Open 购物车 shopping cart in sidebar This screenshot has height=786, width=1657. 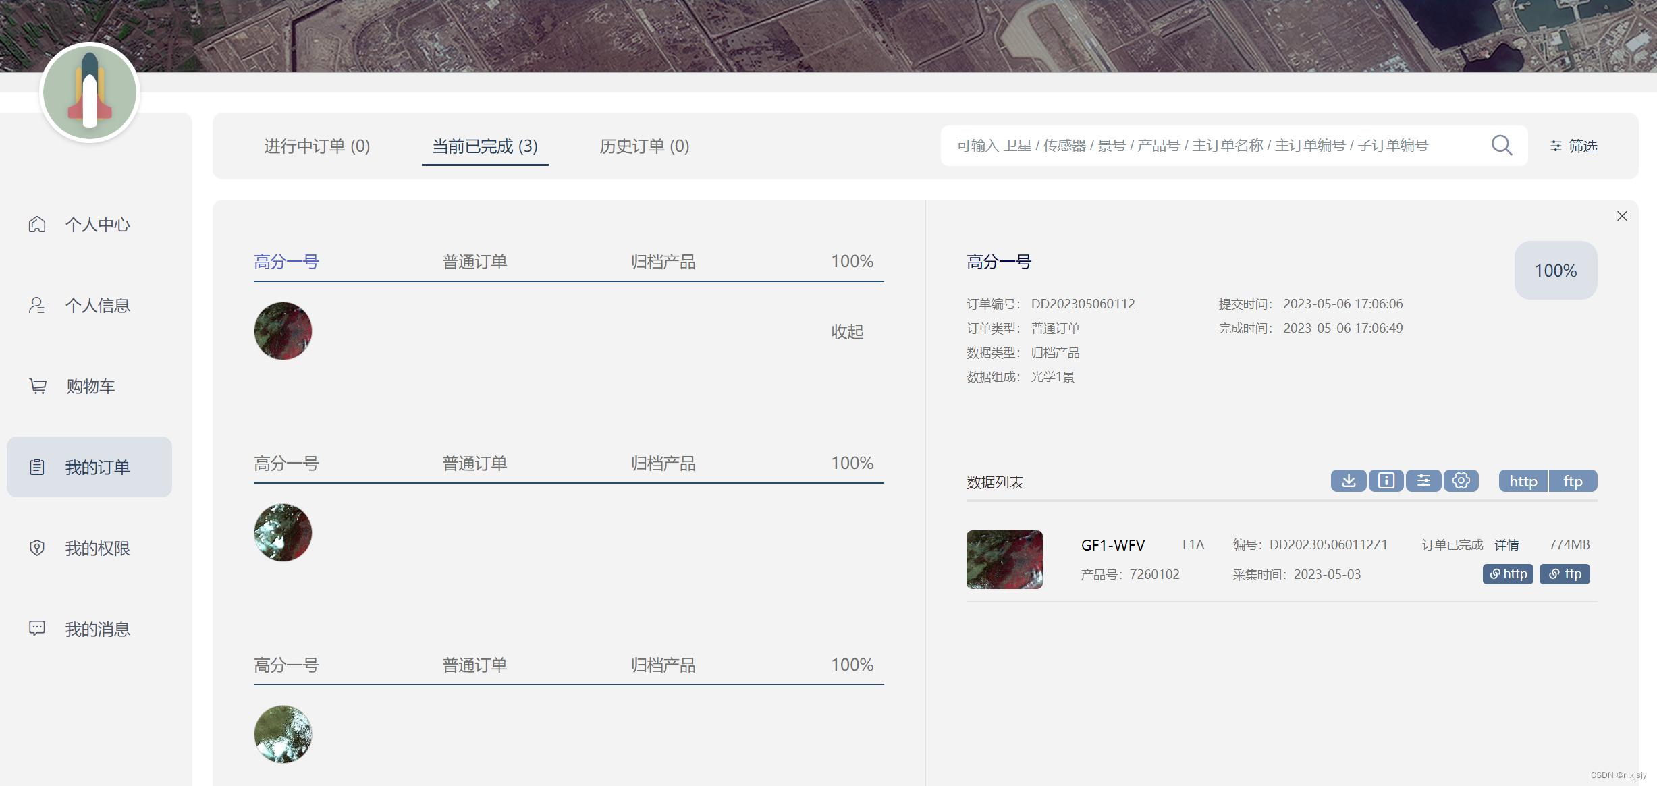click(90, 386)
